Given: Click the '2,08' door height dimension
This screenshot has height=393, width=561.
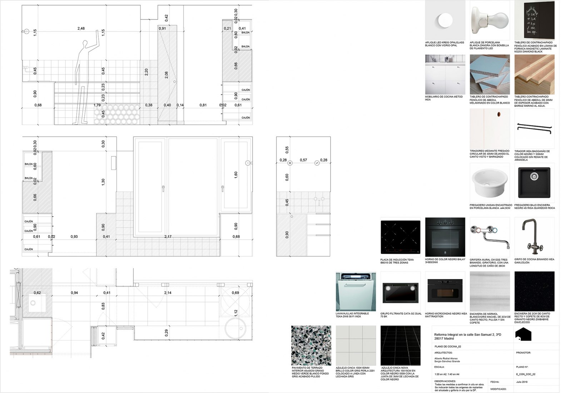Looking at the screenshot, I should [167, 75].
